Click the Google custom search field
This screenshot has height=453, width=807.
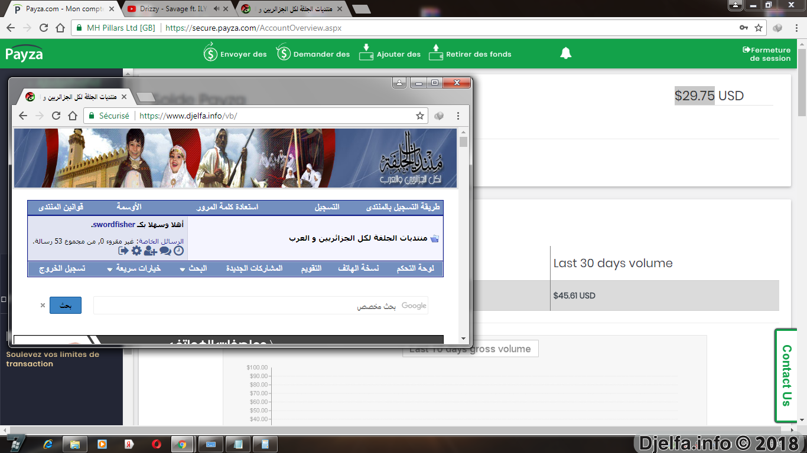261,306
